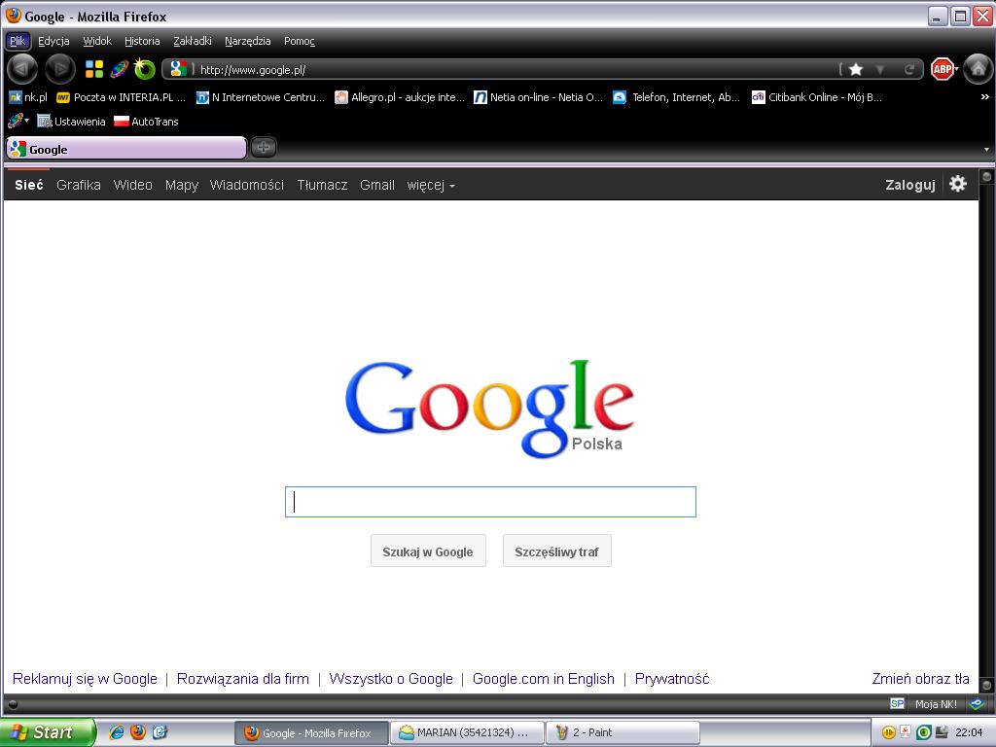This screenshot has height=747, width=996.
Task: Open the Widok menu
Action: (x=97, y=41)
